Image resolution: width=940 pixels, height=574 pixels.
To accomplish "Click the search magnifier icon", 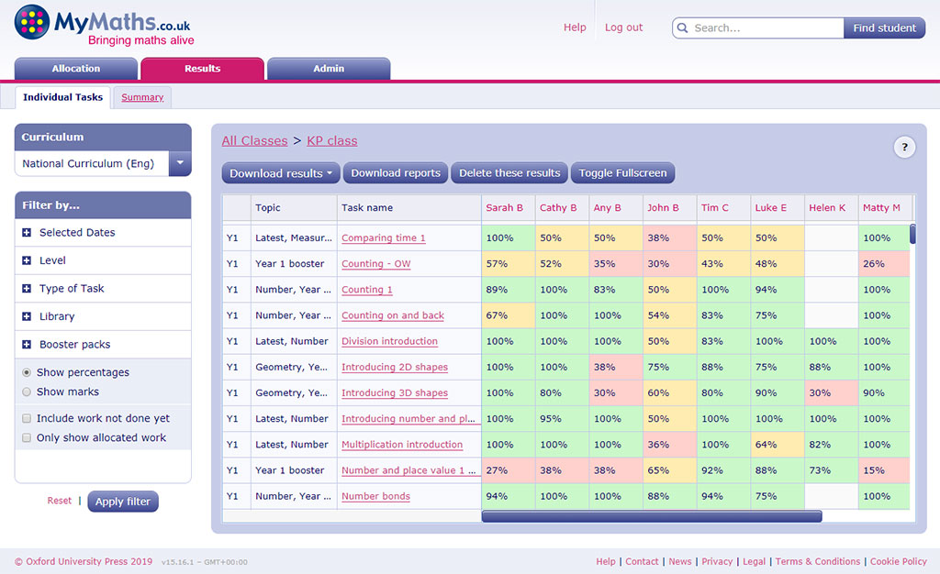I will tap(682, 28).
